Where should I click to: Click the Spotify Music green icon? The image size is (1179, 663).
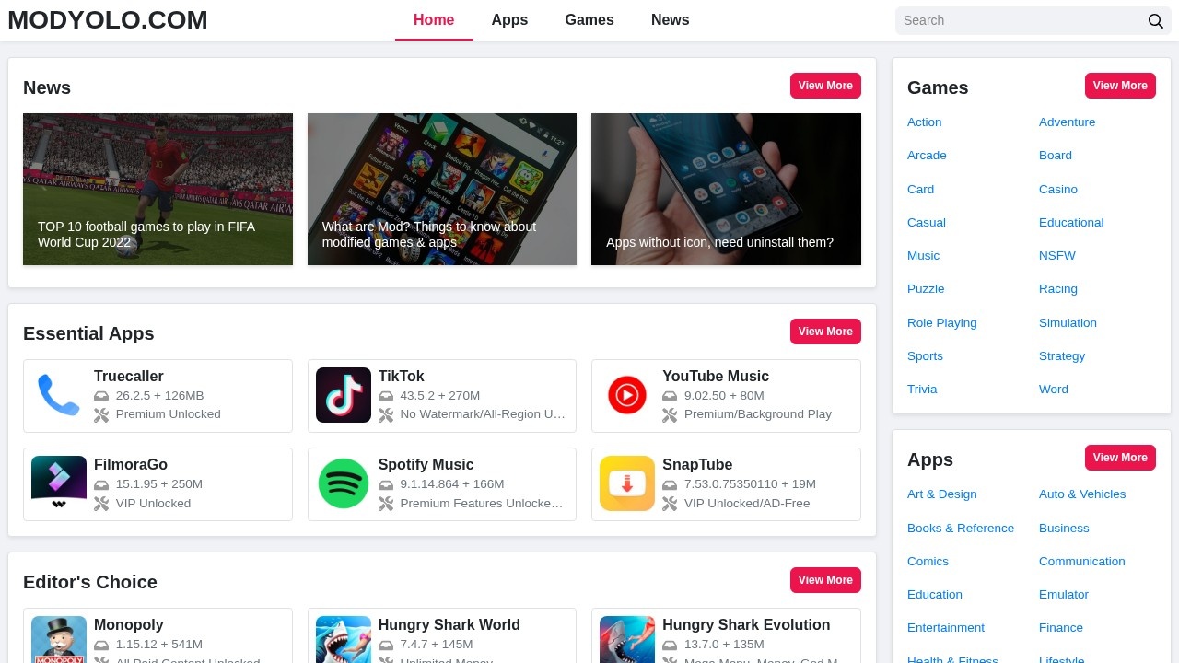[344, 483]
